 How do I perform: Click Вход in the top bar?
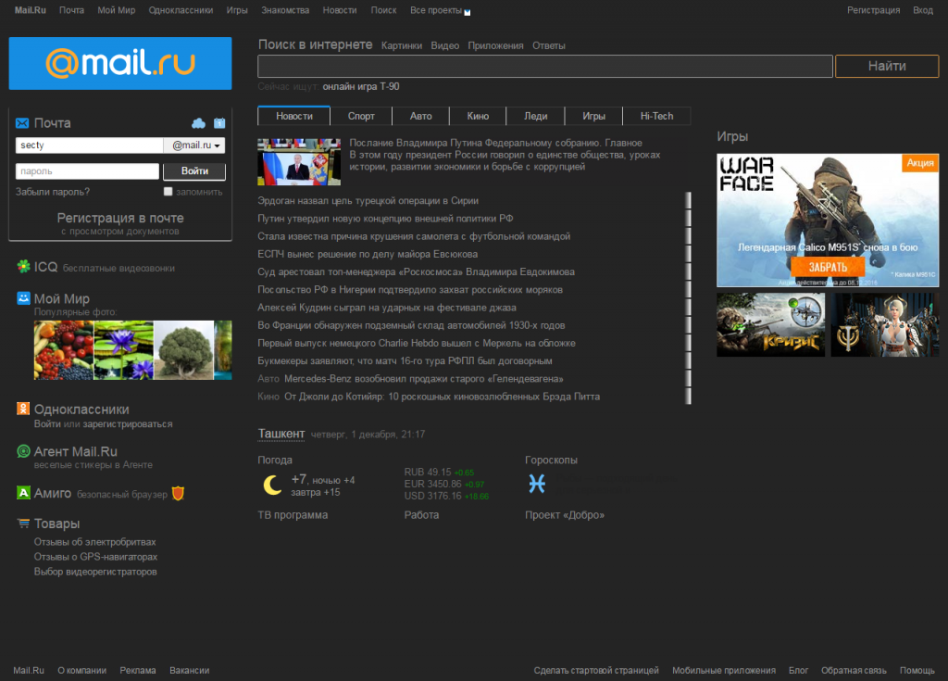pos(923,10)
